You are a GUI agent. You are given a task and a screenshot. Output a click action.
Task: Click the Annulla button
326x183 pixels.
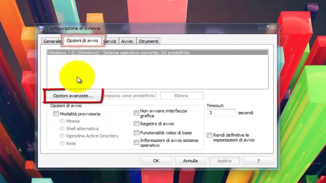point(190,161)
